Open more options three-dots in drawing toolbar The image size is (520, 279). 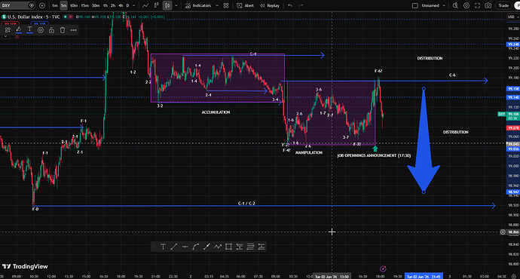click(73, 30)
